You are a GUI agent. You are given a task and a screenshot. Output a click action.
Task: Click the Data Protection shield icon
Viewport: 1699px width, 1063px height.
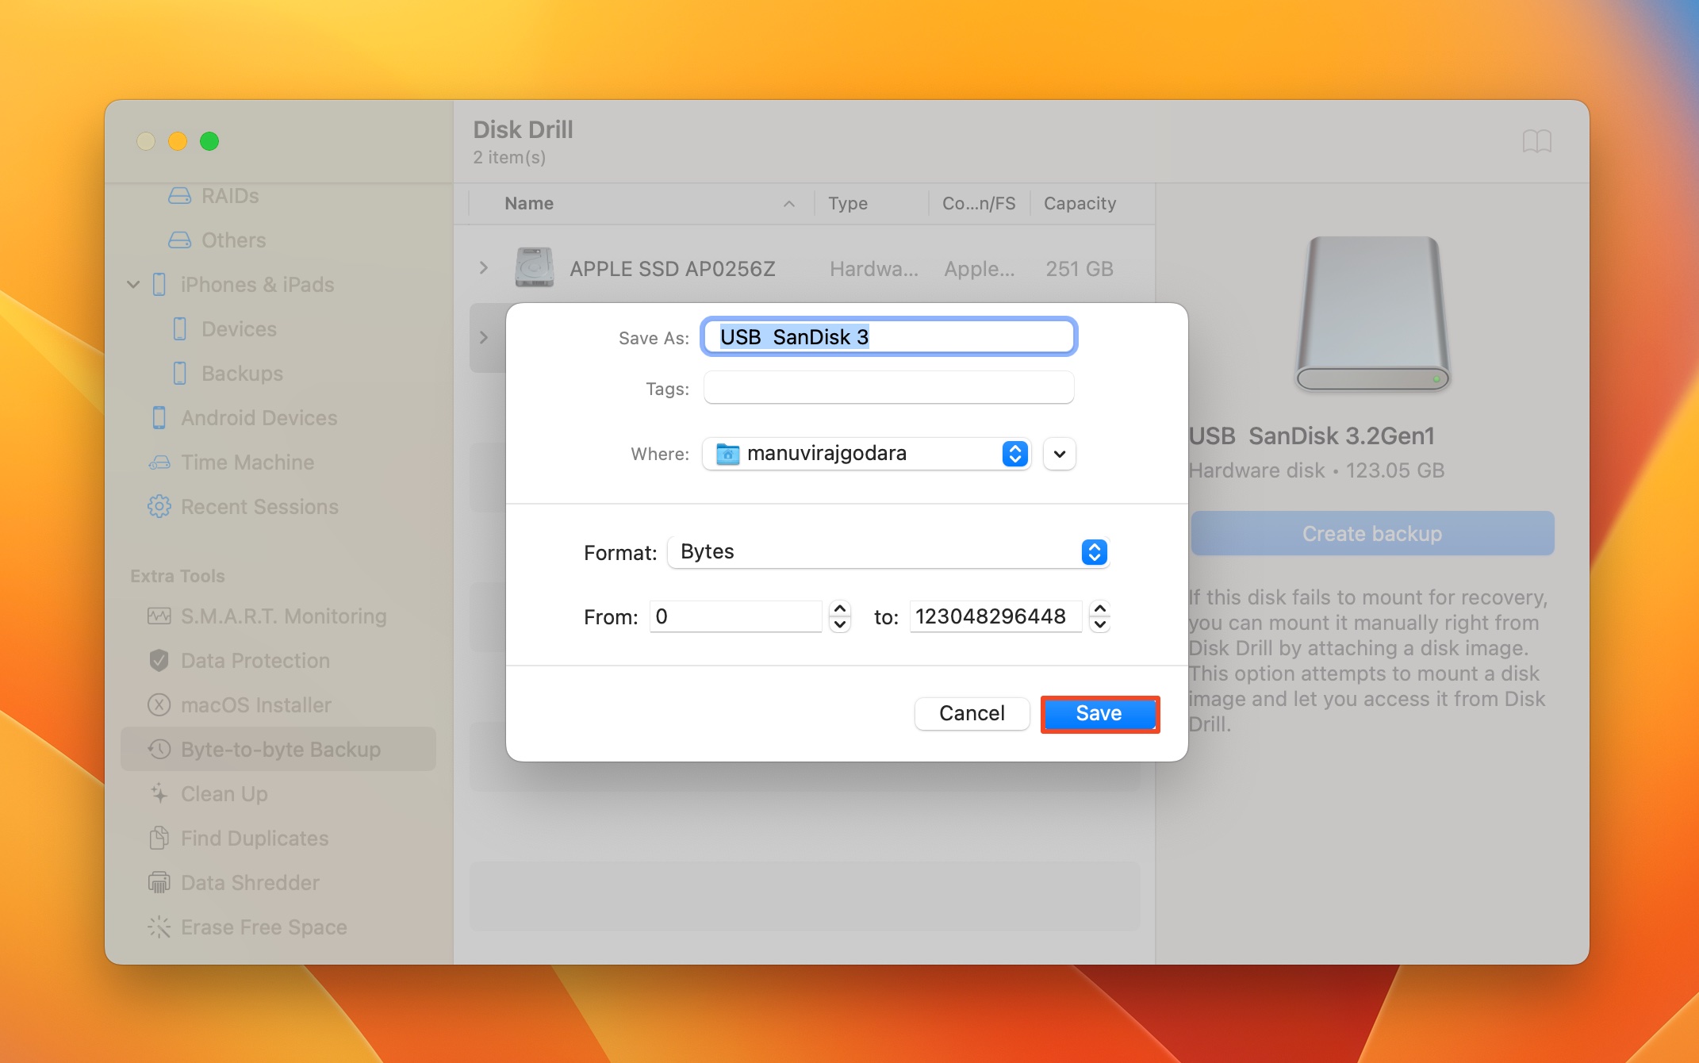coord(159,661)
